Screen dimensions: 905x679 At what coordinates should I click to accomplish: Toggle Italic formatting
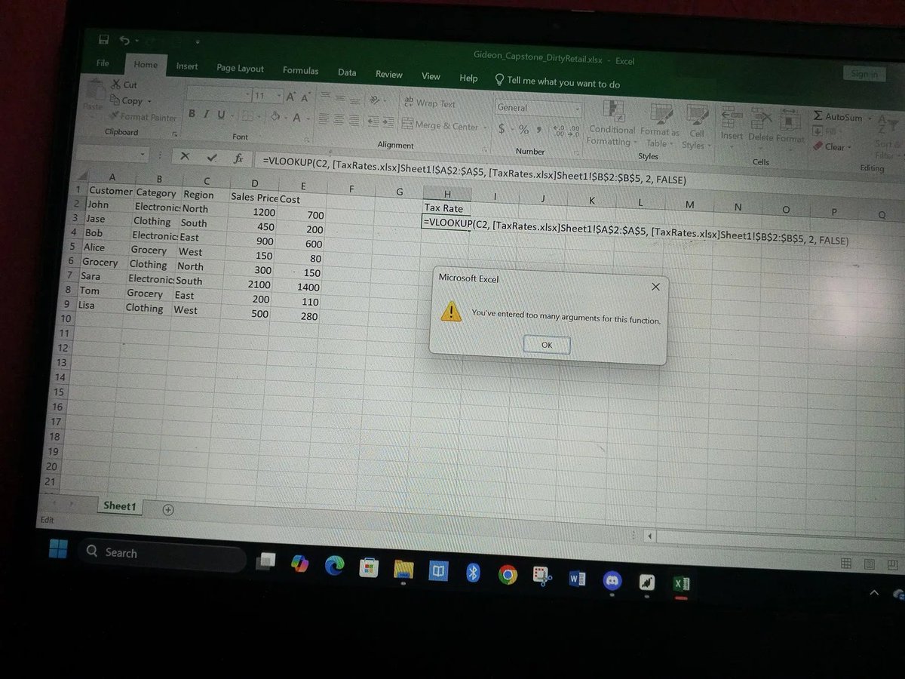pos(205,115)
